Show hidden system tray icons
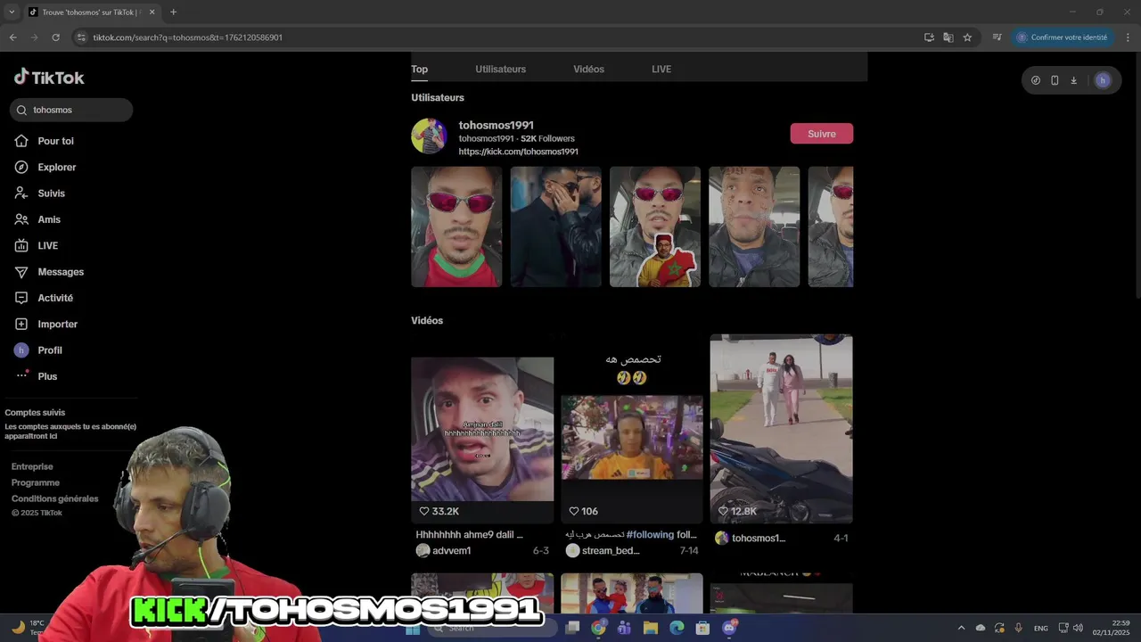The width and height of the screenshot is (1141, 642). (x=961, y=628)
